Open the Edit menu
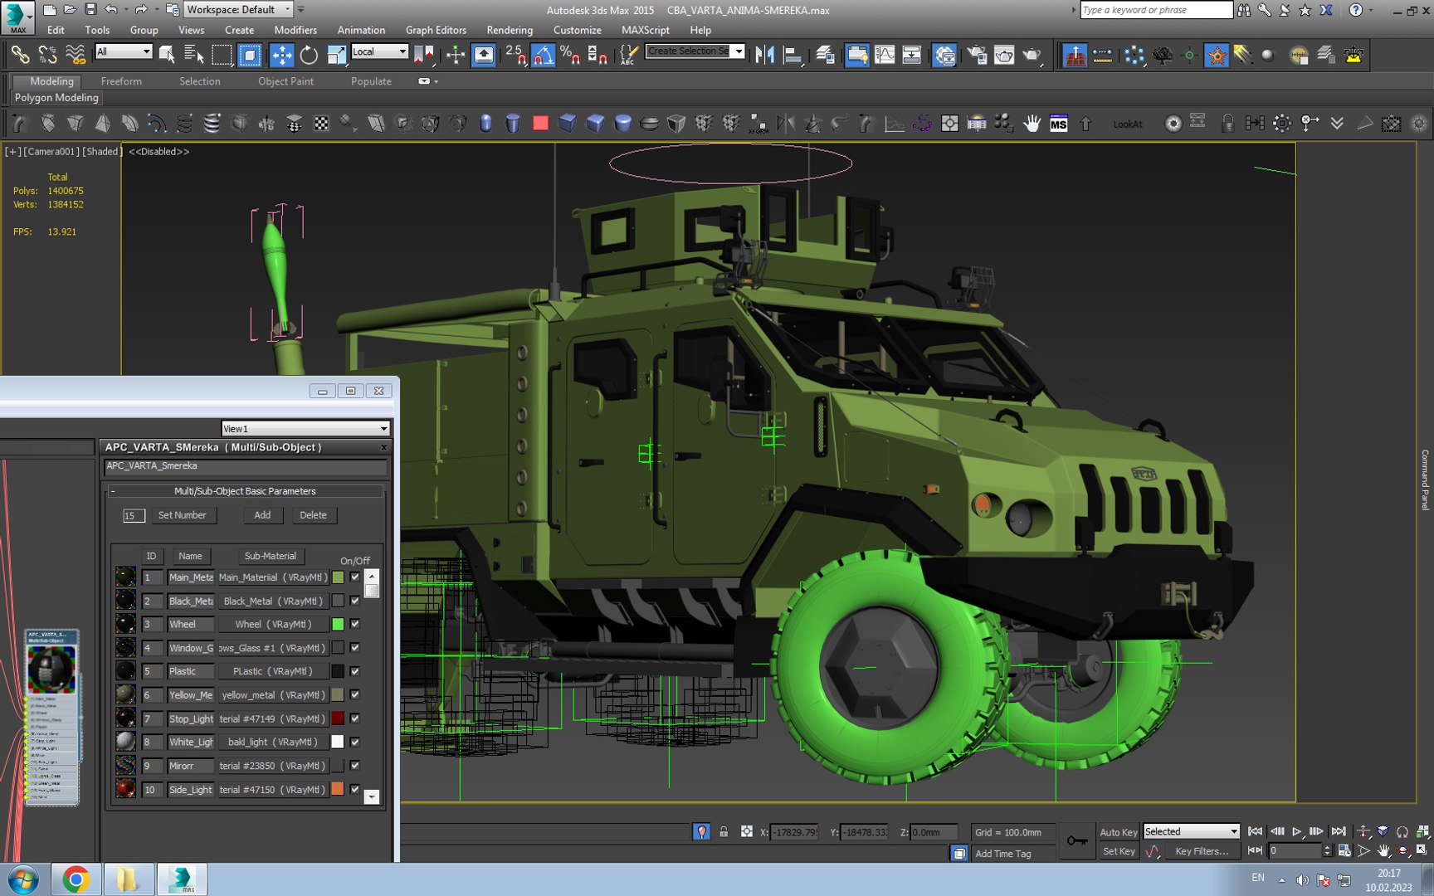 pyautogui.click(x=56, y=30)
